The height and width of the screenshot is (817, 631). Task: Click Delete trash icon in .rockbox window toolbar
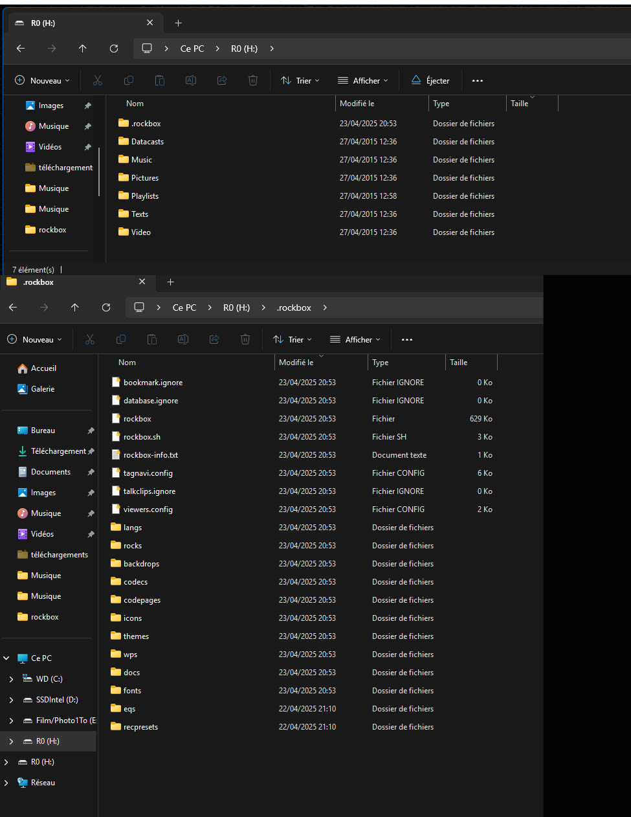(245, 339)
